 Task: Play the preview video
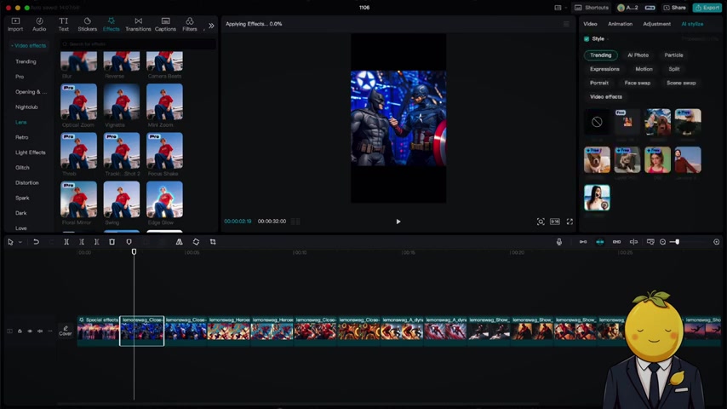(x=398, y=222)
